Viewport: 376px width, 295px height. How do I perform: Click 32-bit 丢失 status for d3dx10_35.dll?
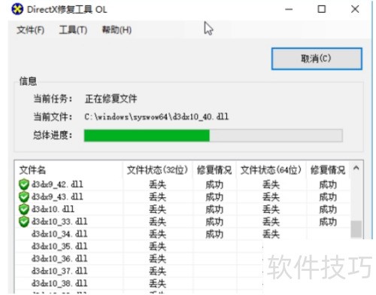click(157, 247)
